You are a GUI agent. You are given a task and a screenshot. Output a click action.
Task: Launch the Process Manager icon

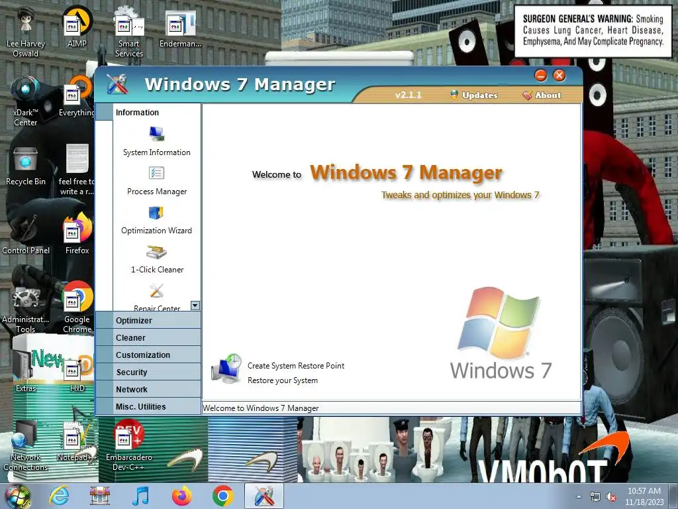156,174
